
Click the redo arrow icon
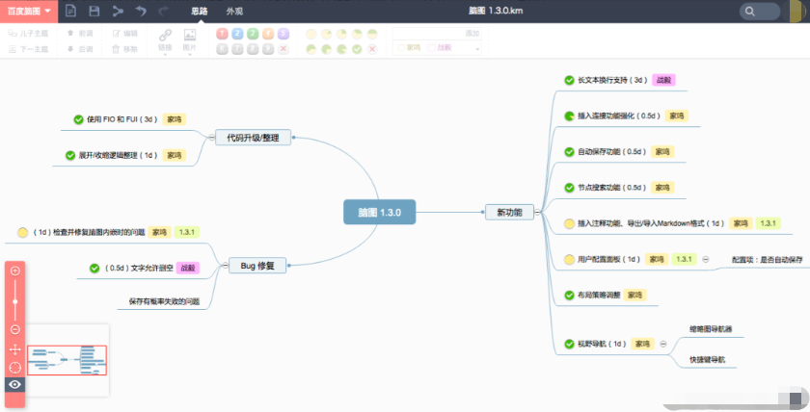[163, 11]
